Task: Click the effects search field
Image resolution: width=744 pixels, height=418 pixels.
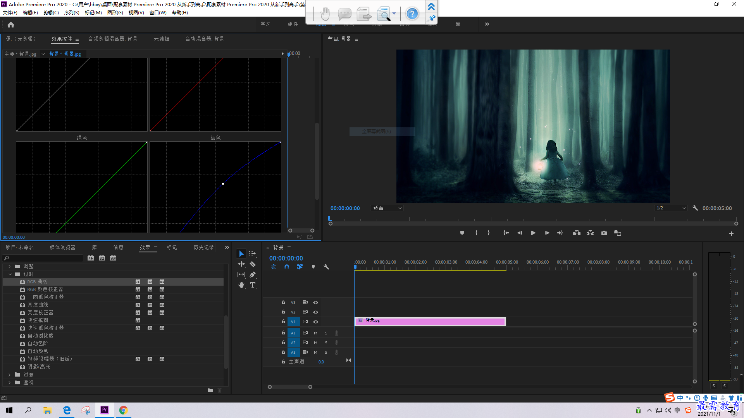Action: point(43,258)
